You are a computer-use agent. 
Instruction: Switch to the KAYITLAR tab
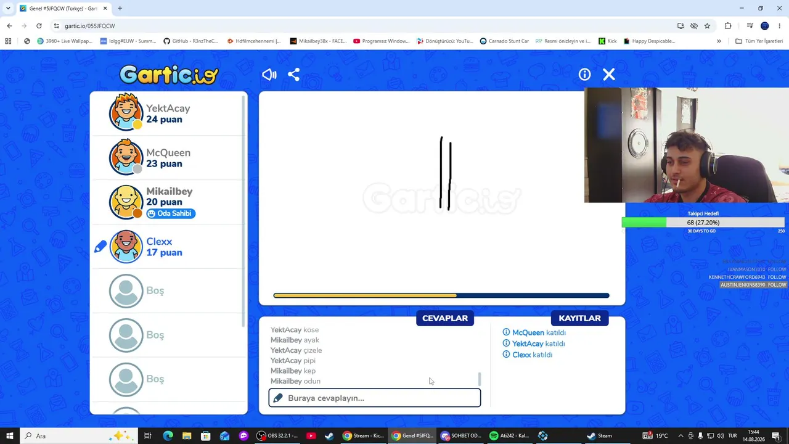(x=579, y=318)
